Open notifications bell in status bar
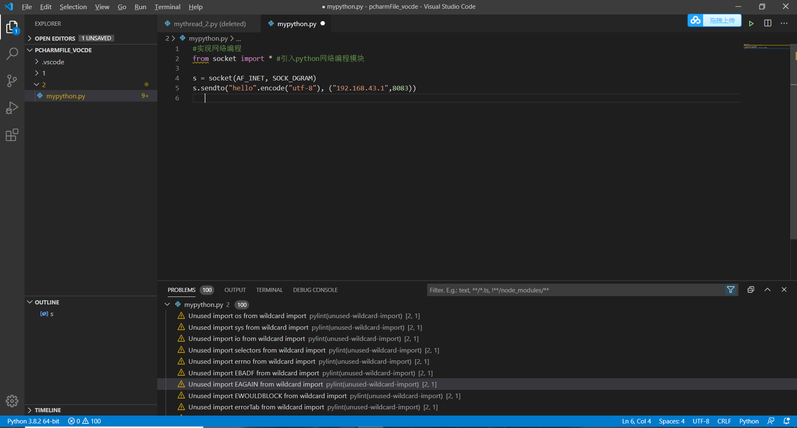The height and width of the screenshot is (428, 797). click(x=786, y=421)
